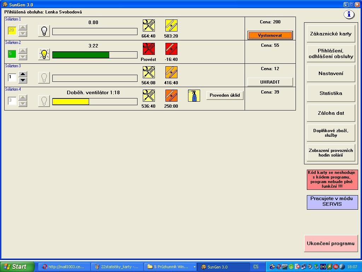Image resolution: width=362 pixels, height=272 pixels.
Task: Click the Cena: 12 price label
Action: (x=270, y=69)
